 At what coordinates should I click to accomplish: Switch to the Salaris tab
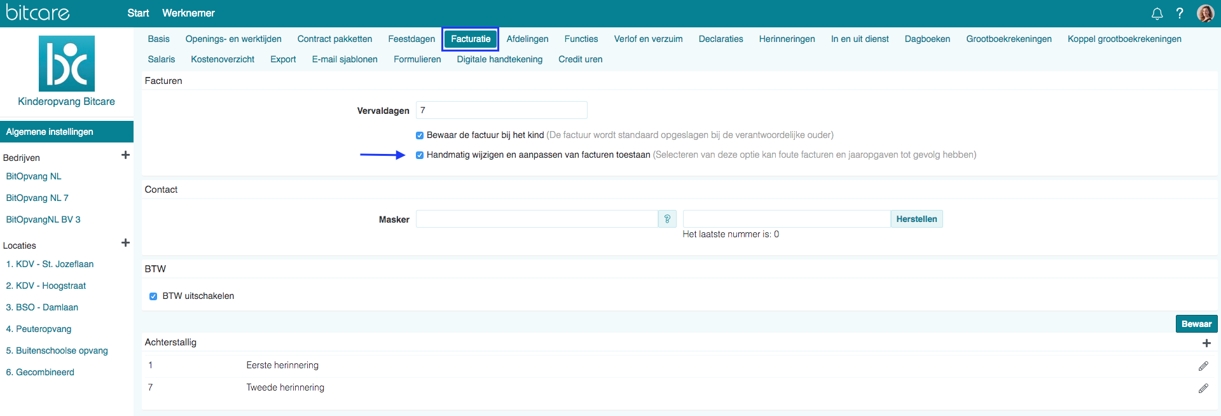(x=161, y=59)
